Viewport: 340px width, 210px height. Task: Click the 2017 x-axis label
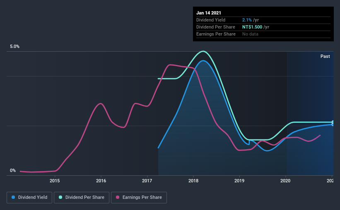coord(147,181)
